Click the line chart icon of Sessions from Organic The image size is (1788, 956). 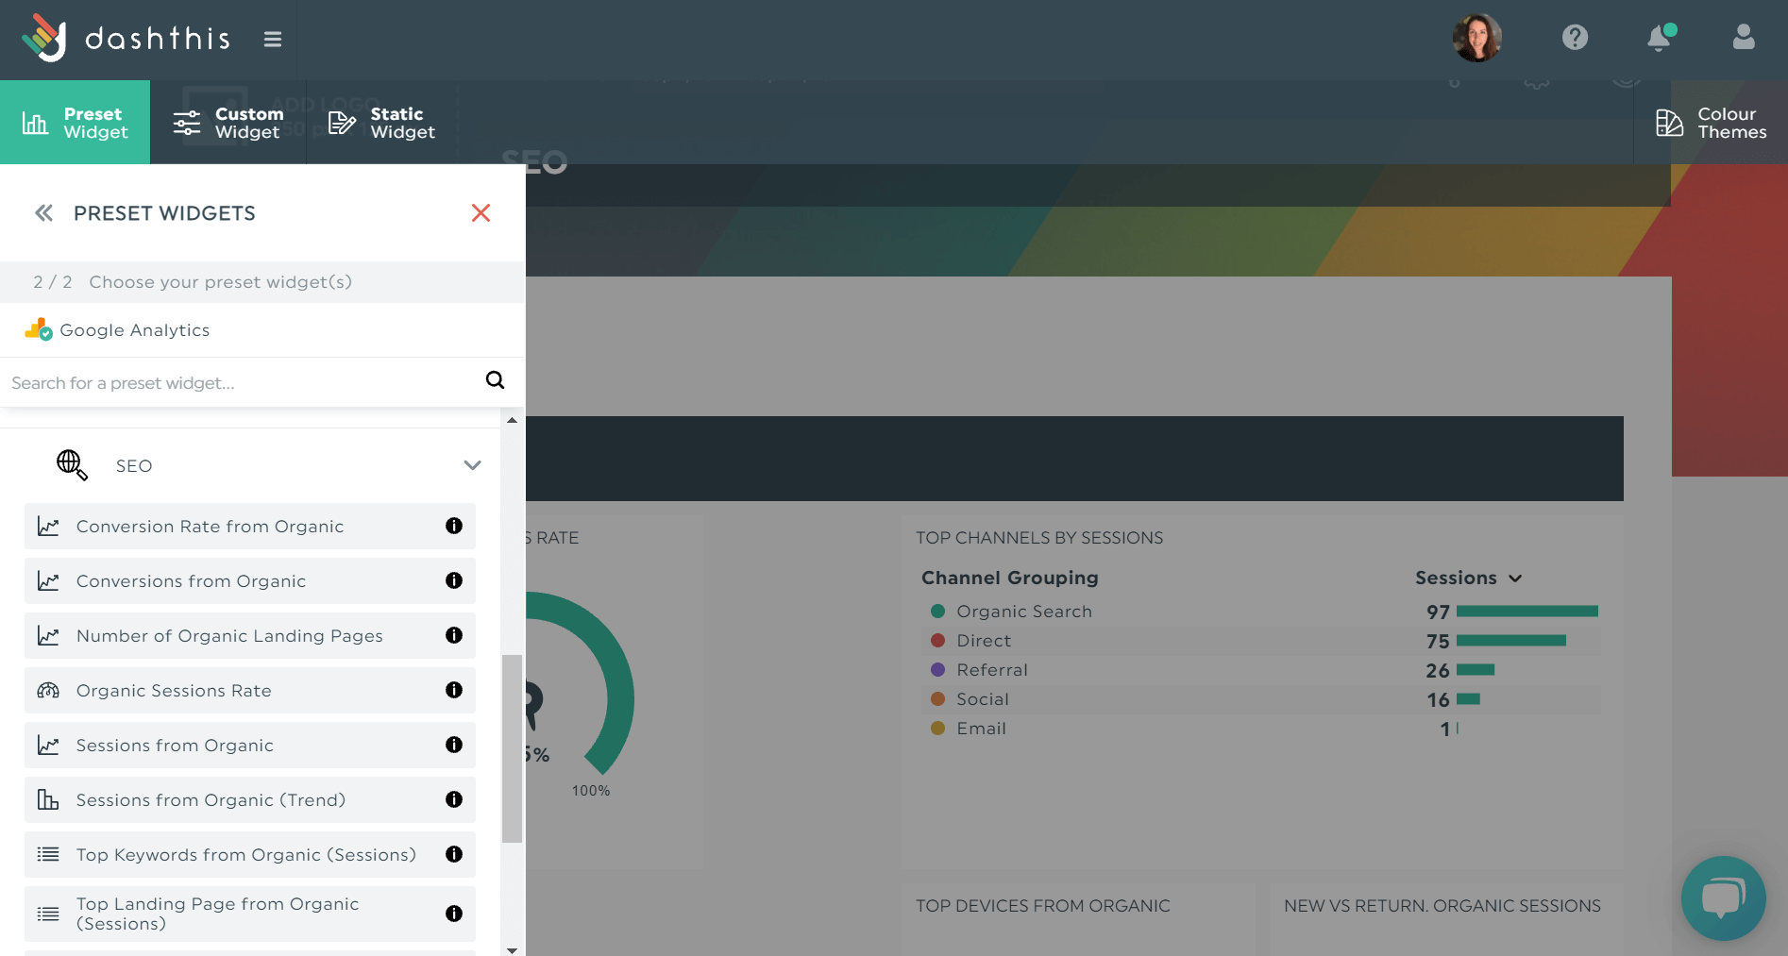pos(48,746)
